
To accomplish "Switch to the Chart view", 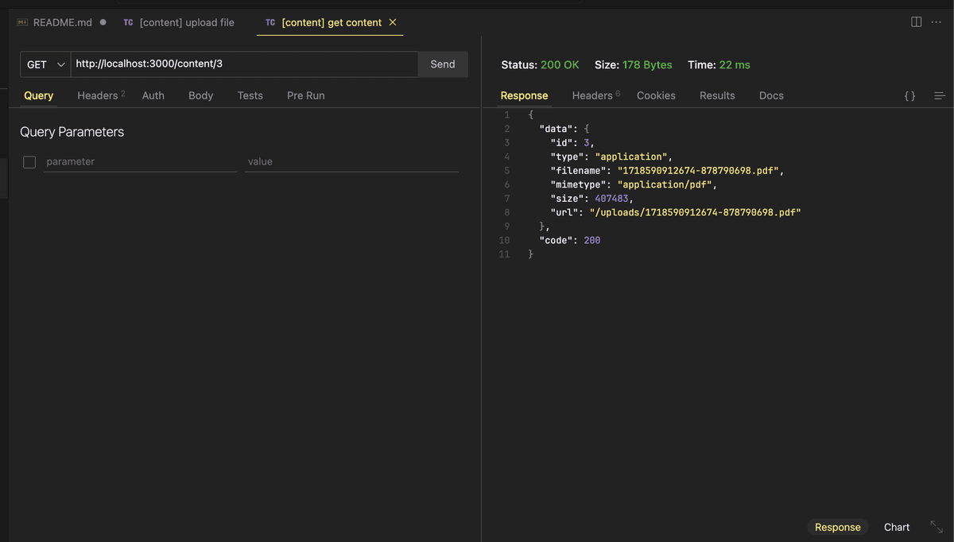I will pyautogui.click(x=897, y=527).
